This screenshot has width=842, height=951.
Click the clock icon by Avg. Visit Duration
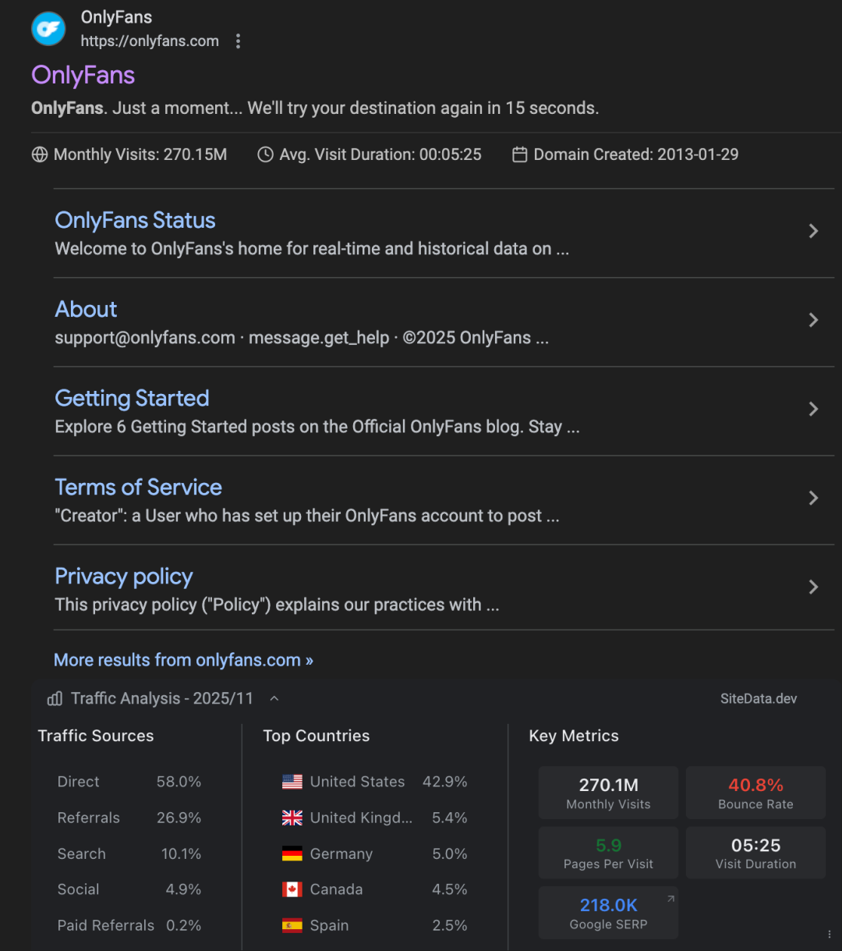tap(266, 154)
